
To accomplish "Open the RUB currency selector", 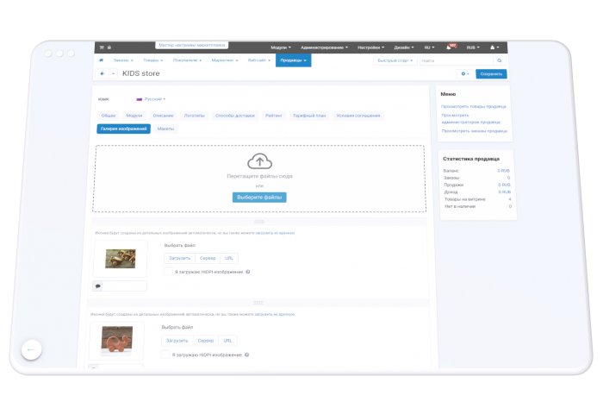I will click(473, 47).
